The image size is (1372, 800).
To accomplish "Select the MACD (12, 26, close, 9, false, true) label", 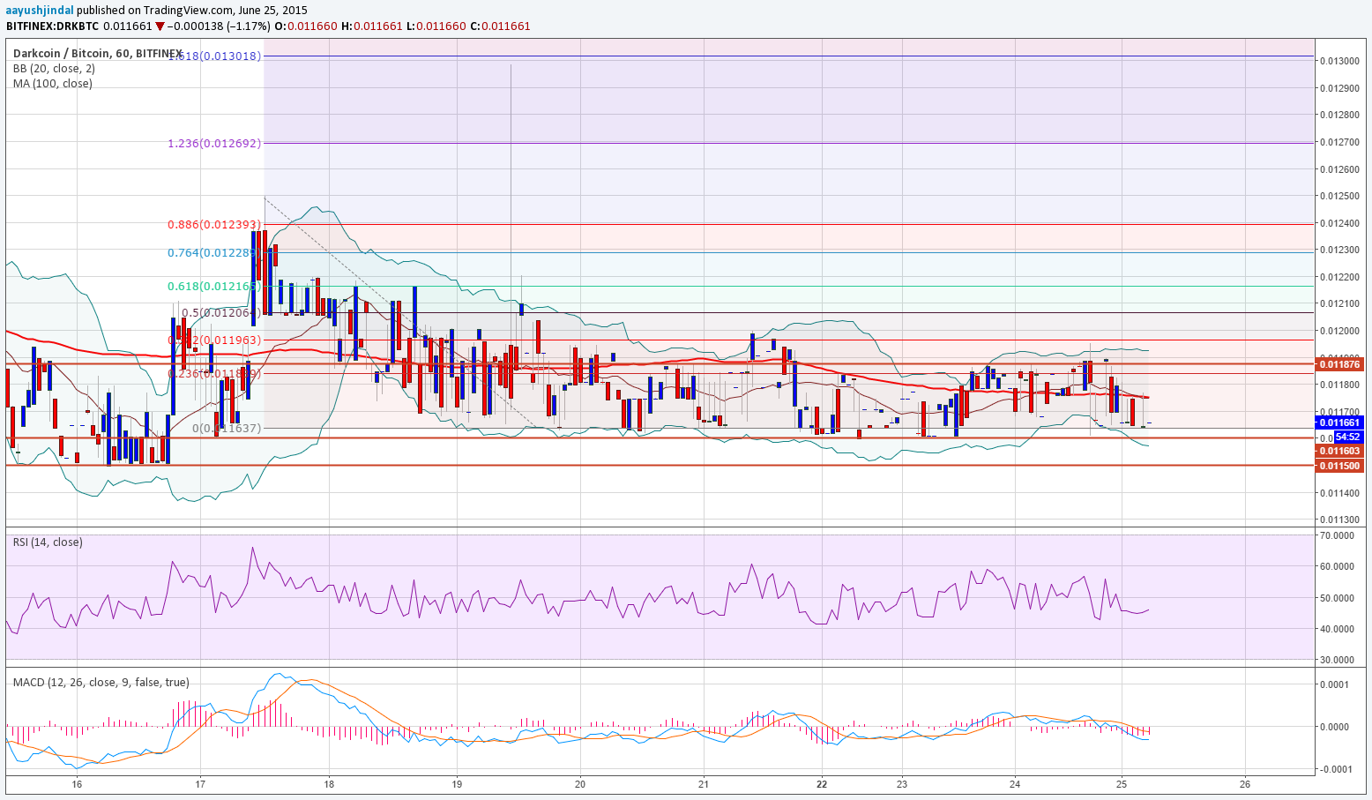I will (x=101, y=682).
